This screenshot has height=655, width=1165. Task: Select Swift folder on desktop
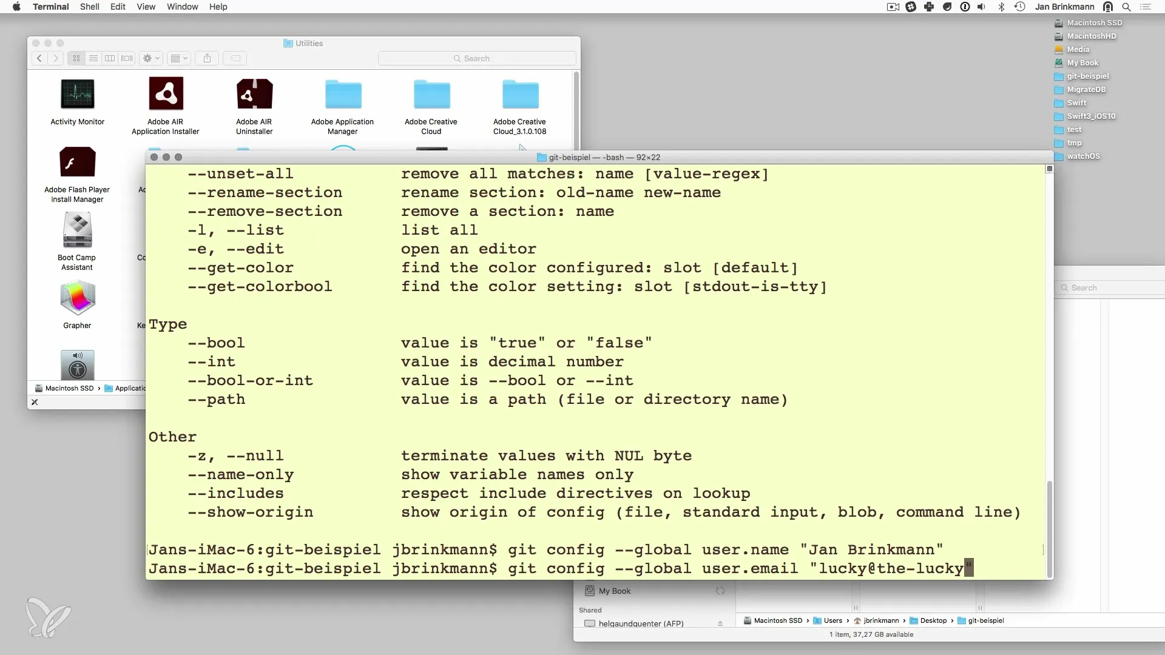tap(1070, 103)
